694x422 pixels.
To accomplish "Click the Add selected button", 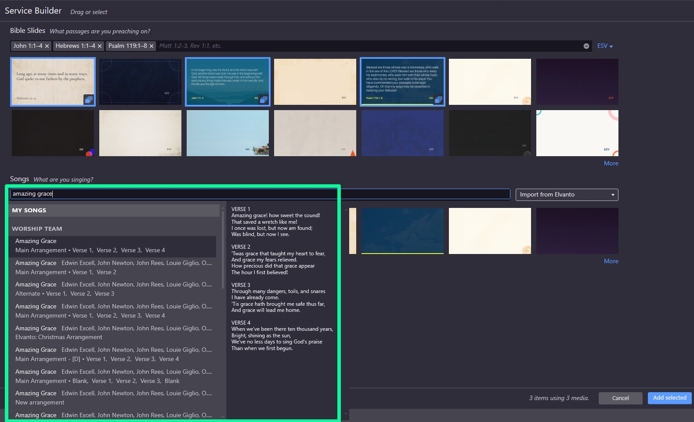I will click(670, 398).
